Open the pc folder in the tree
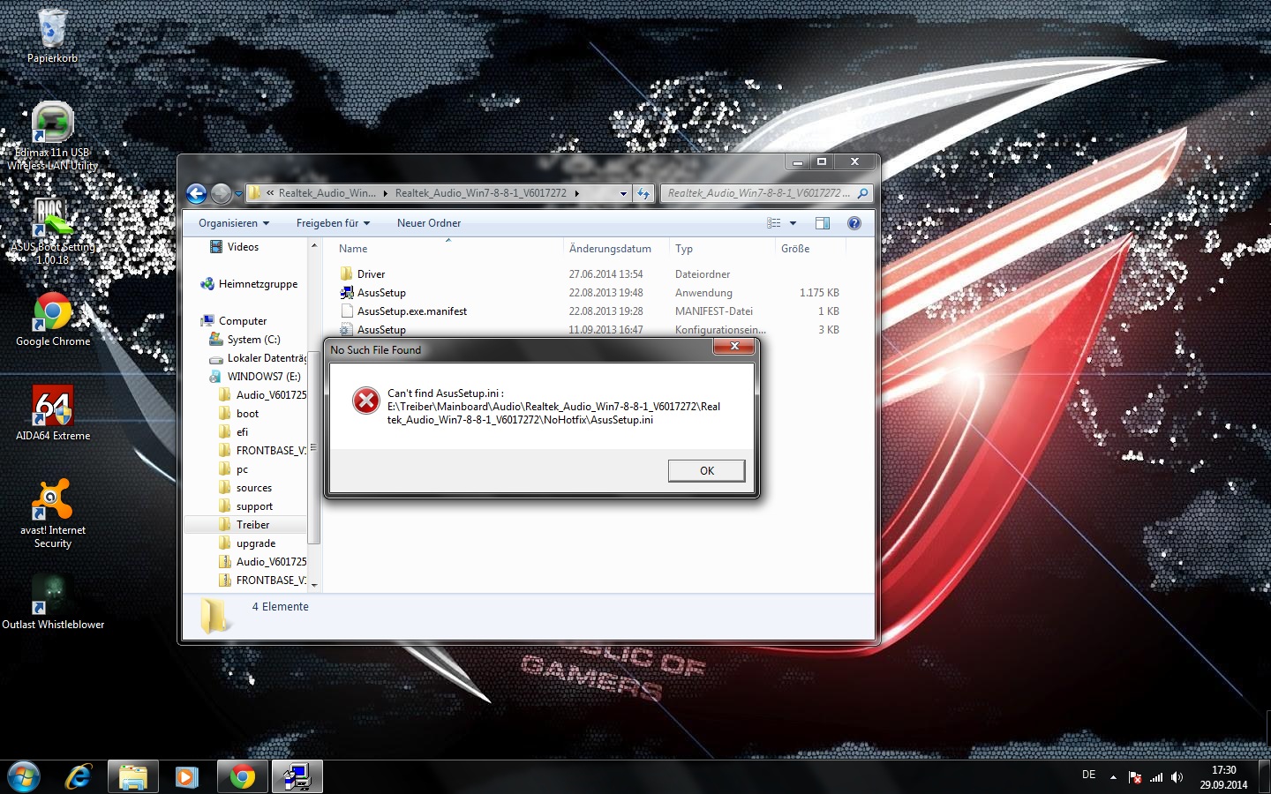This screenshot has width=1271, height=794. [242, 469]
